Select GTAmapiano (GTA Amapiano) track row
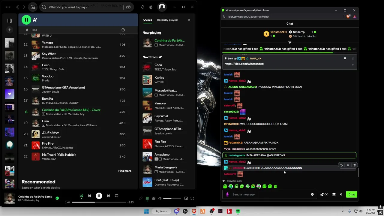Viewport: 384px width, 216px height. point(78,89)
